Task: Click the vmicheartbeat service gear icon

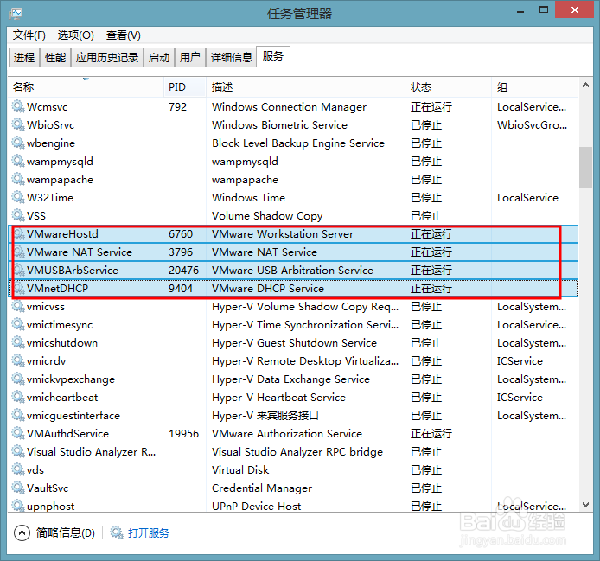Action: pos(18,397)
